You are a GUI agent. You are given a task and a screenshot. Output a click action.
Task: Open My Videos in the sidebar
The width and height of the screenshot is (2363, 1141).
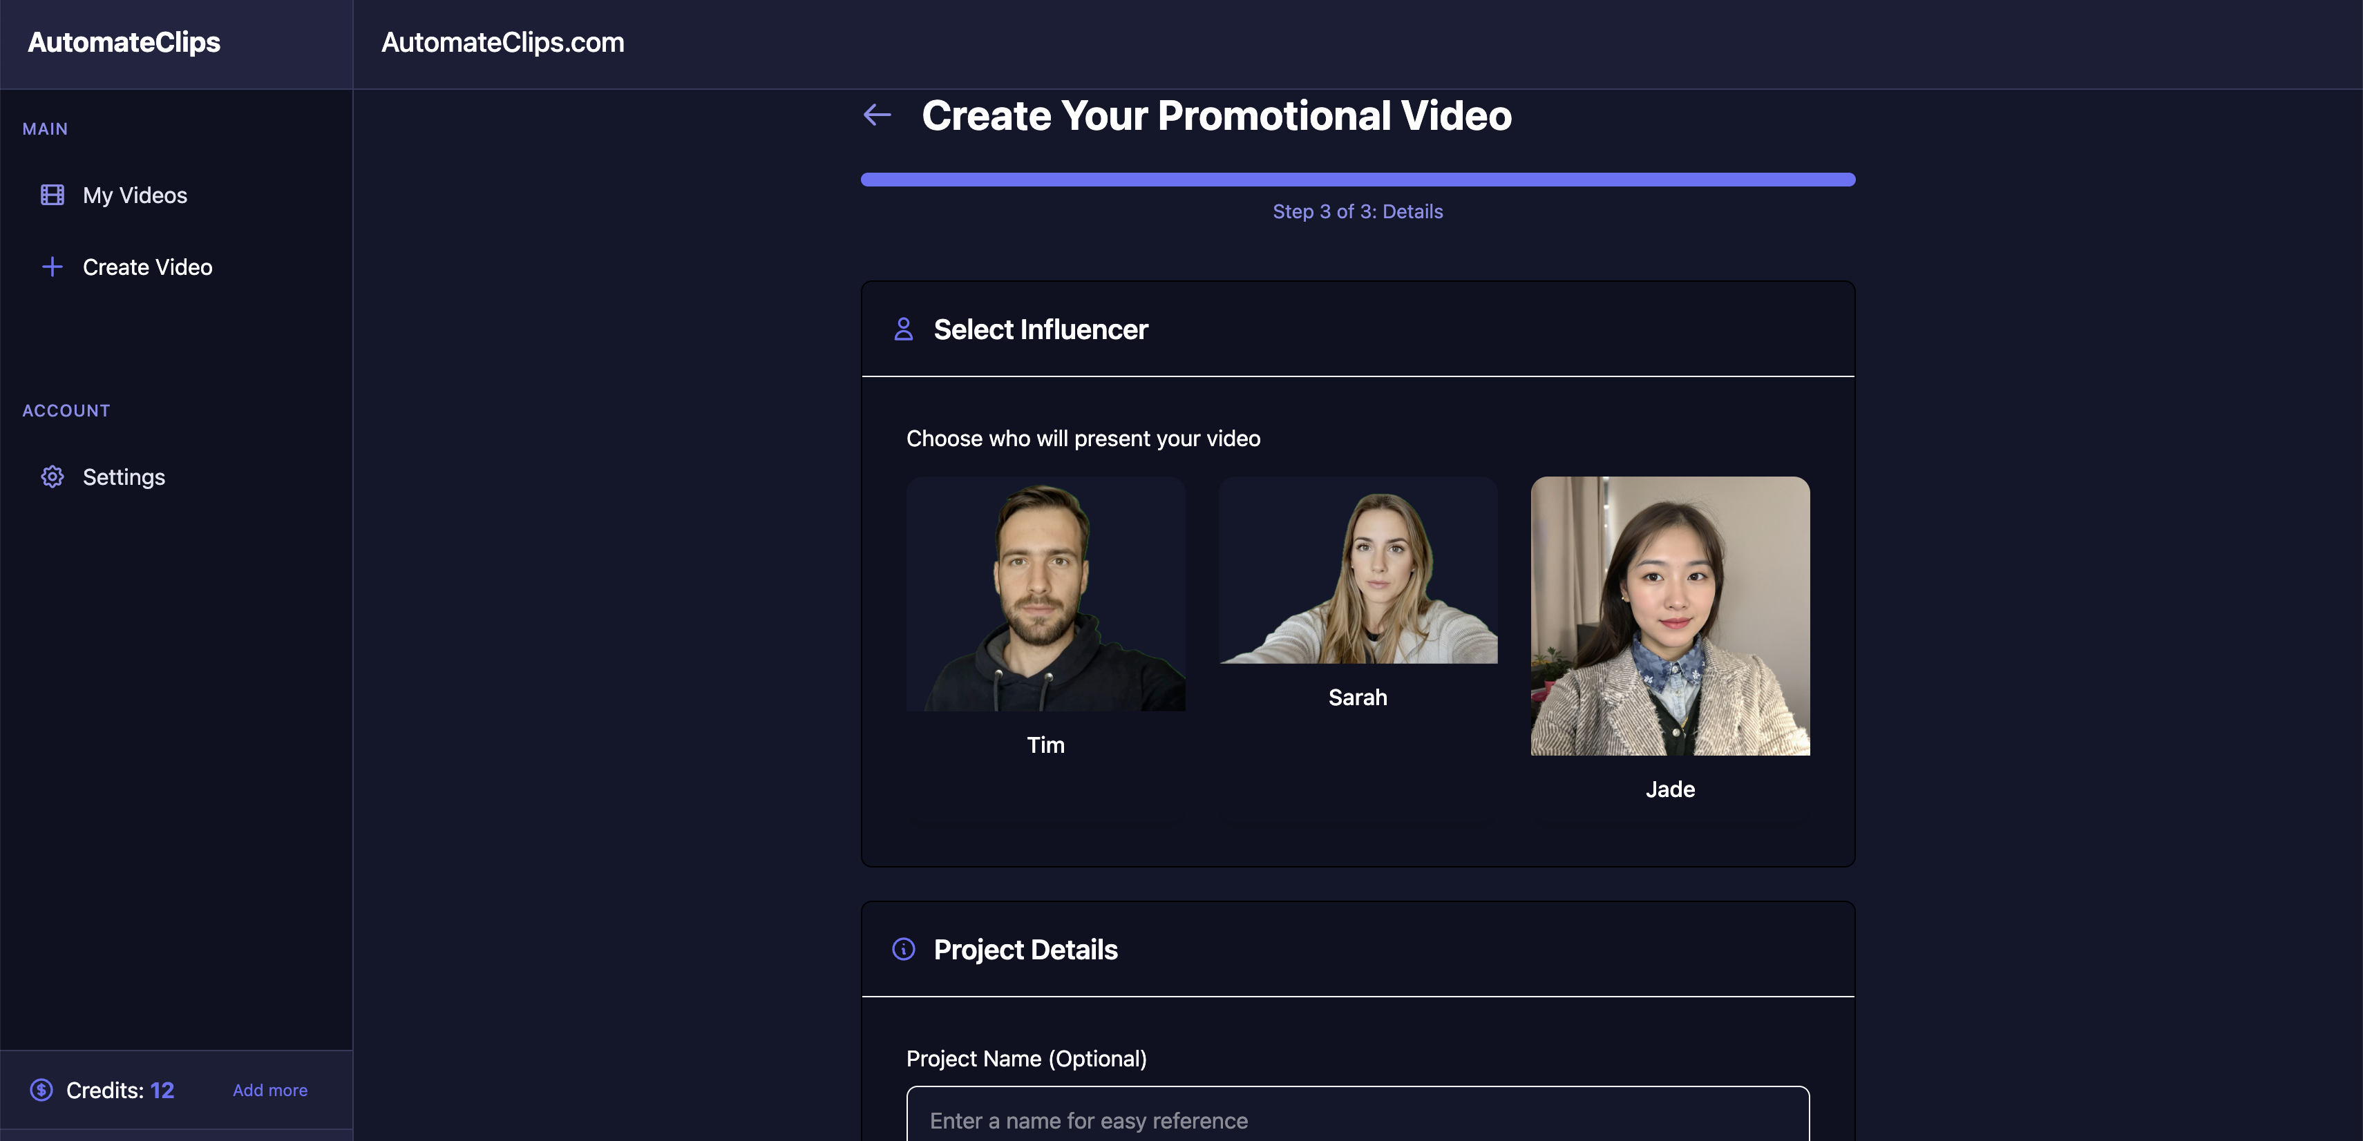(x=135, y=195)
